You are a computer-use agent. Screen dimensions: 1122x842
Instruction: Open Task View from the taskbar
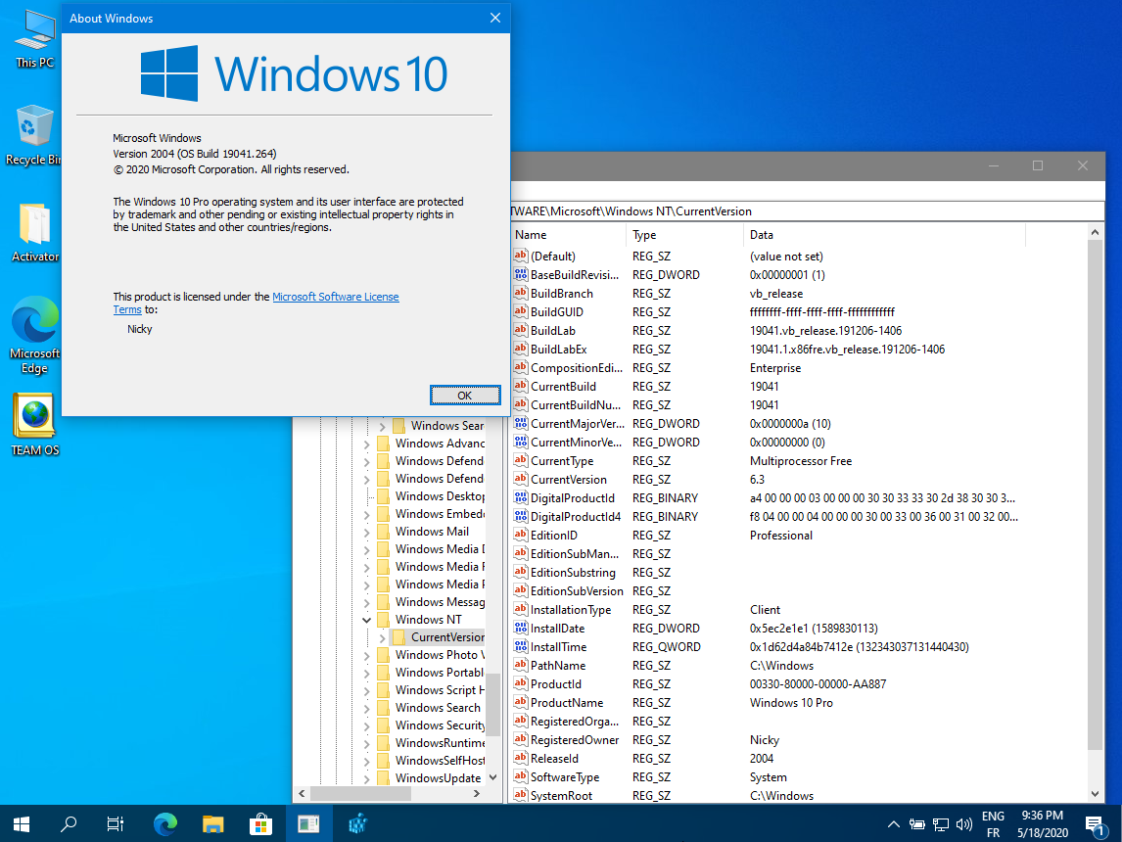[x=116, y=824]
